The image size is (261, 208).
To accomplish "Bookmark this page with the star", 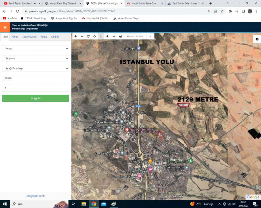I will (222, 11).
